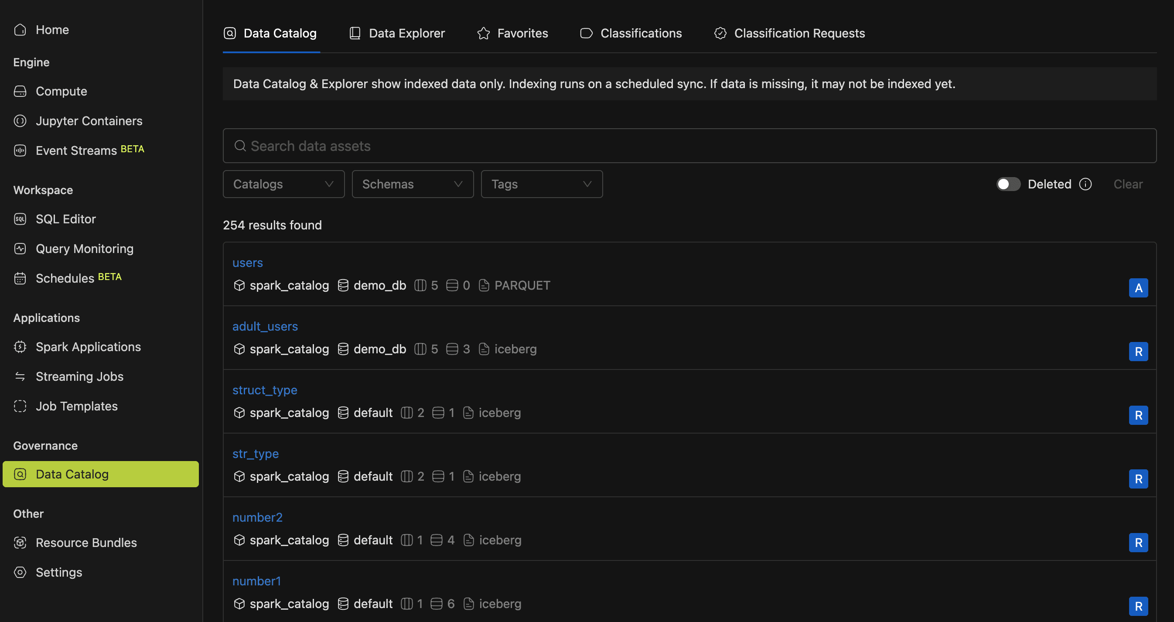This screenshot has width=1174, height=622.
Task: Switch to the Data Explorer tab
Action: tap(397, 33)
